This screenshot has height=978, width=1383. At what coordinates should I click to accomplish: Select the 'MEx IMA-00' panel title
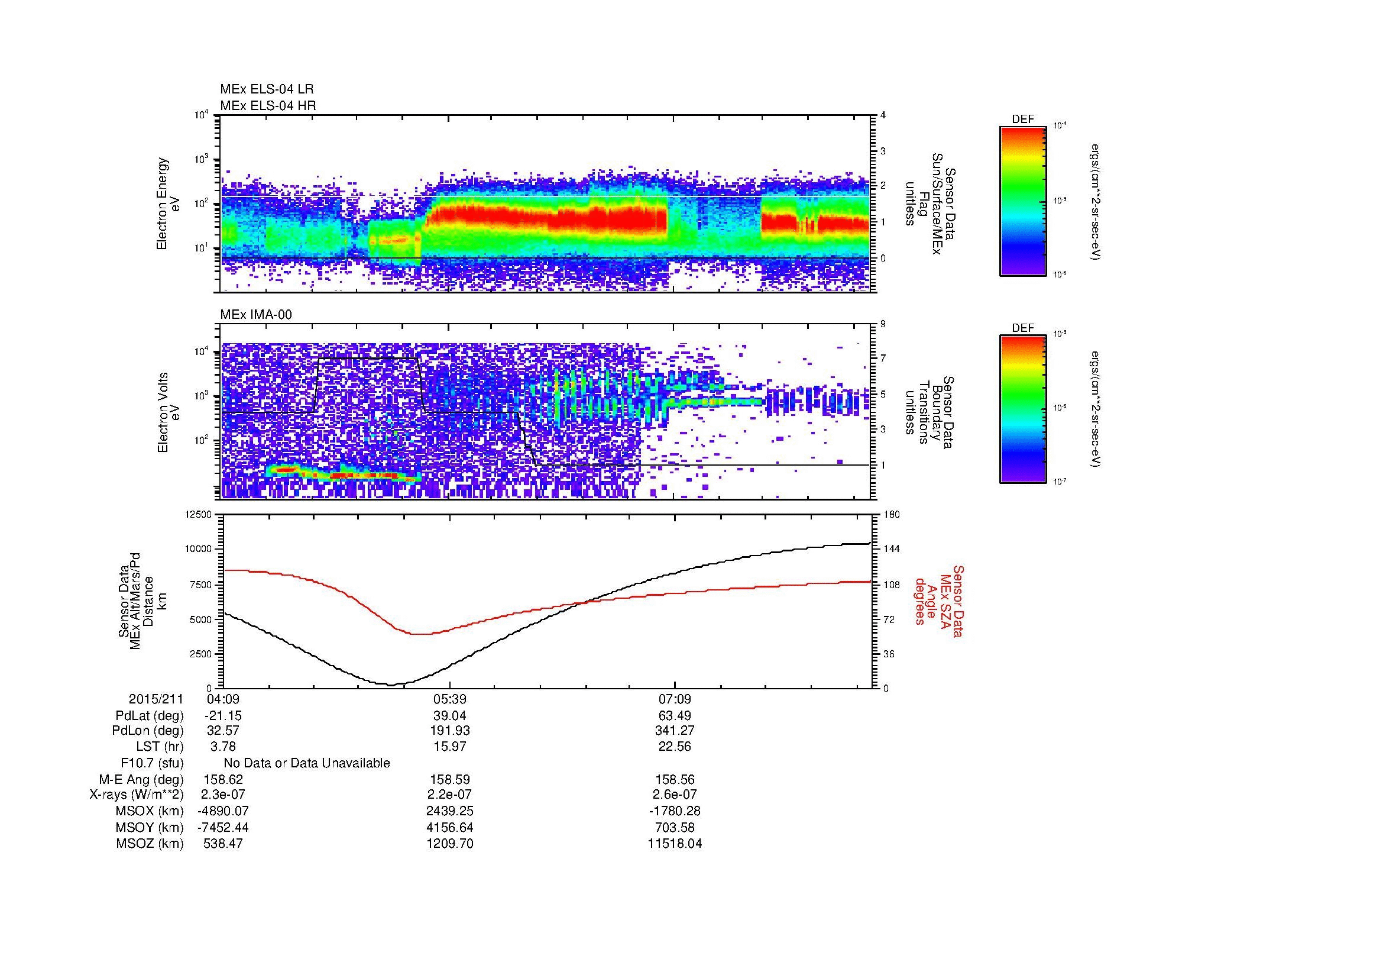point(256,315)
